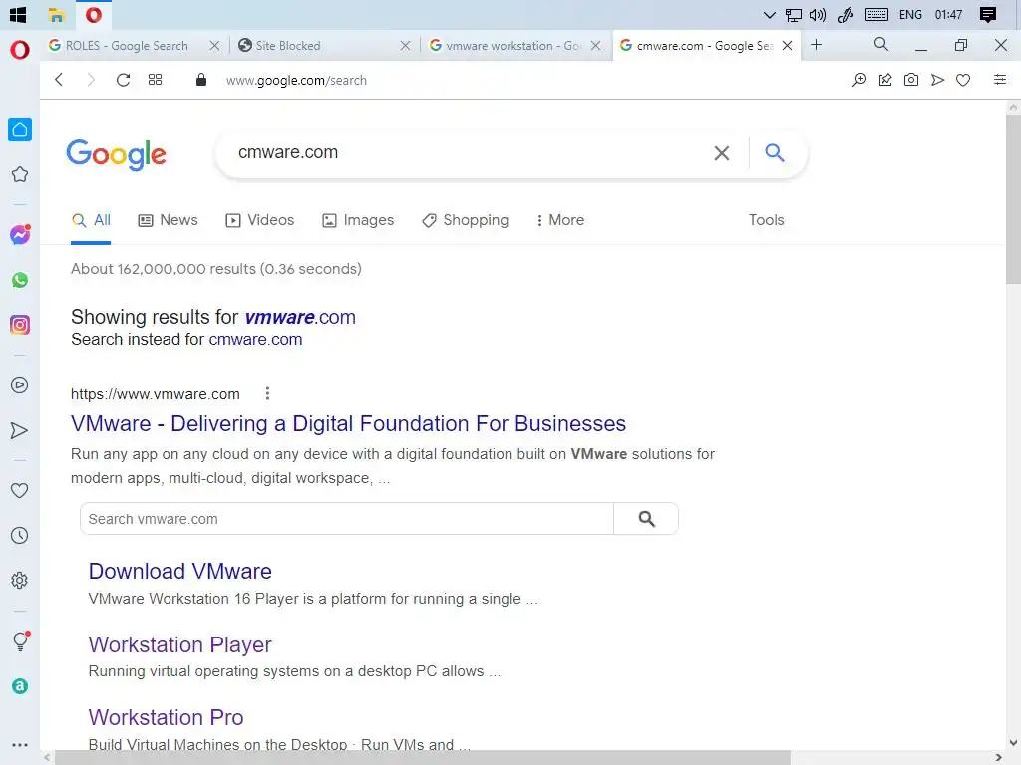This screenshot has width=1021, height=765.
Task: Click the Search vmware.com input field
Action: (x=347, y=518)
